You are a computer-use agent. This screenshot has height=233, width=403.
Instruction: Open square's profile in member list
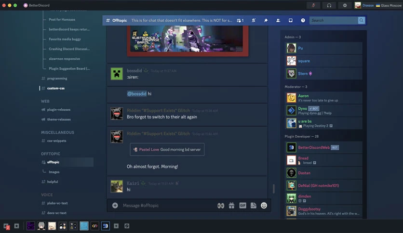tap(323, 61)
